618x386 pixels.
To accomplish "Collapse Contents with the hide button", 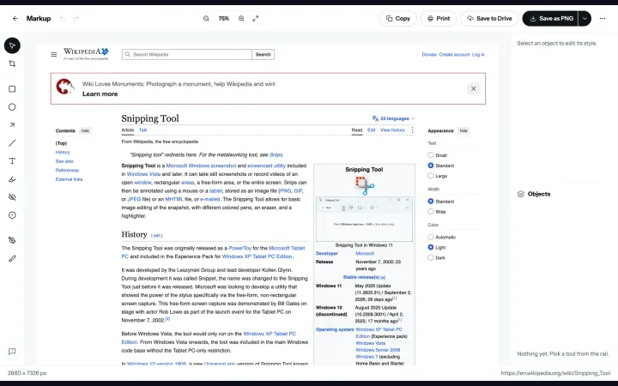I will click(x=85, y=130).
